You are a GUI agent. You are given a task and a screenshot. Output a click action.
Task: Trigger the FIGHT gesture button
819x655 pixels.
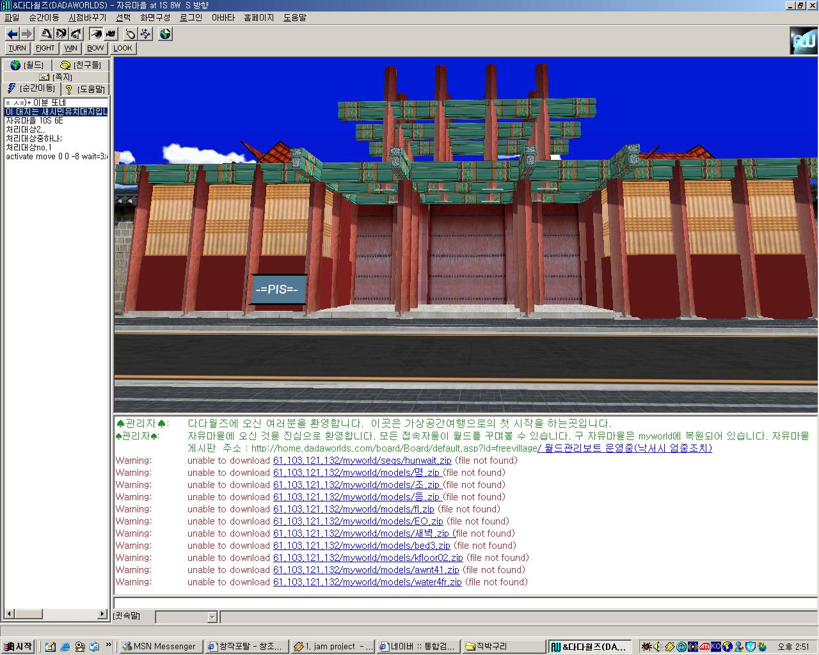click(x=45, y=48)
